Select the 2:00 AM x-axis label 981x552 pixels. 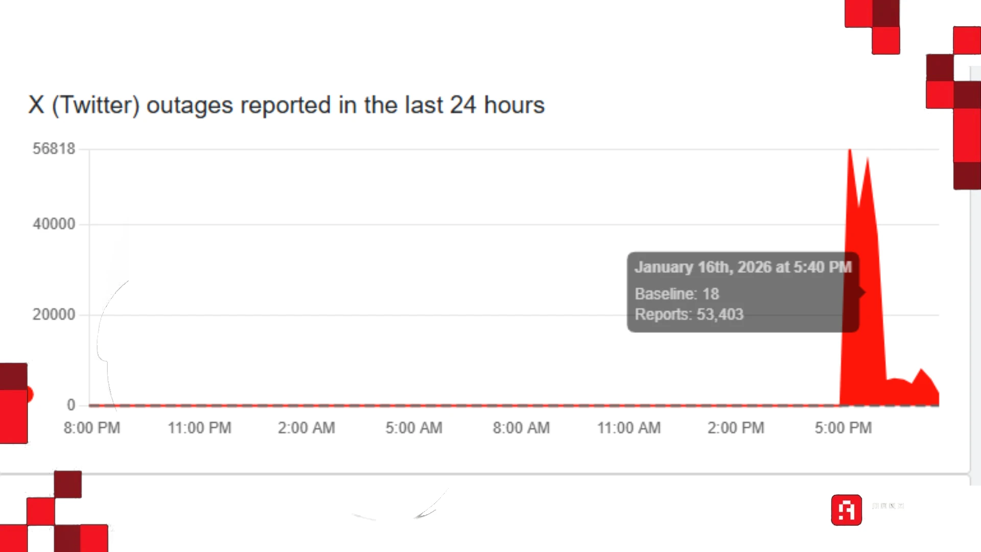(307, 428)
